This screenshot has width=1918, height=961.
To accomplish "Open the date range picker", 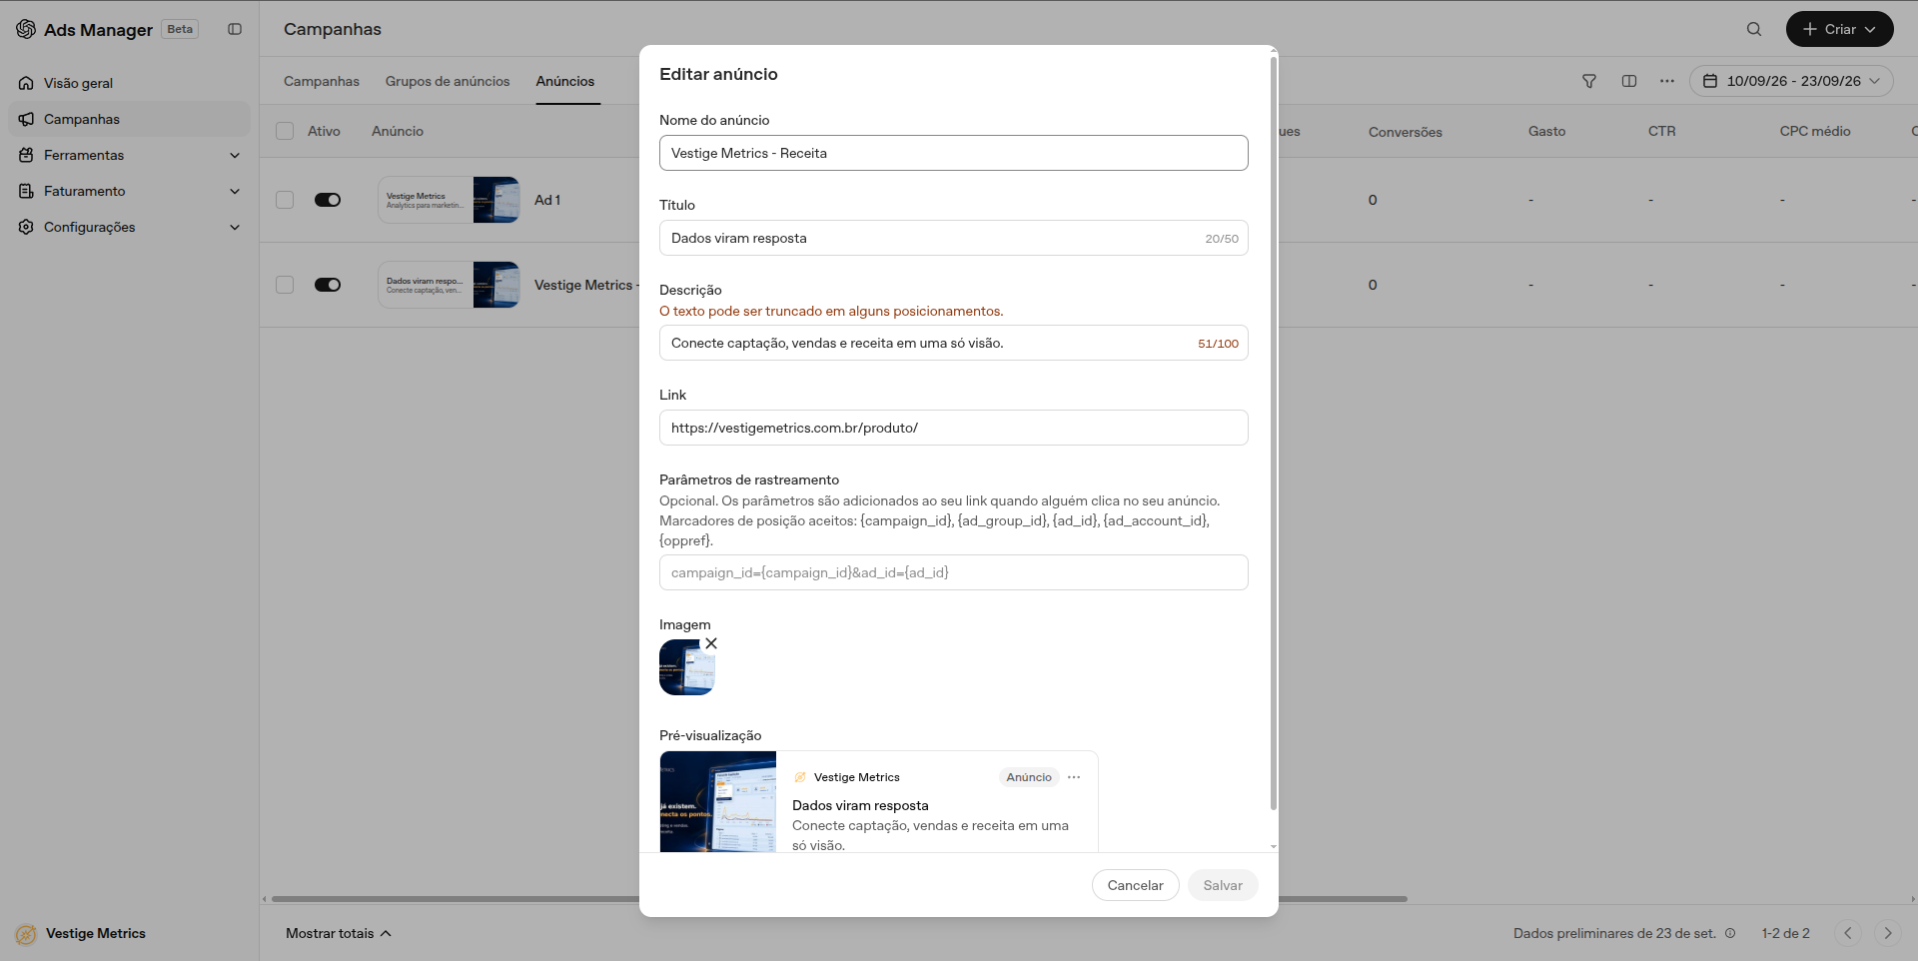I will 1791,81.
